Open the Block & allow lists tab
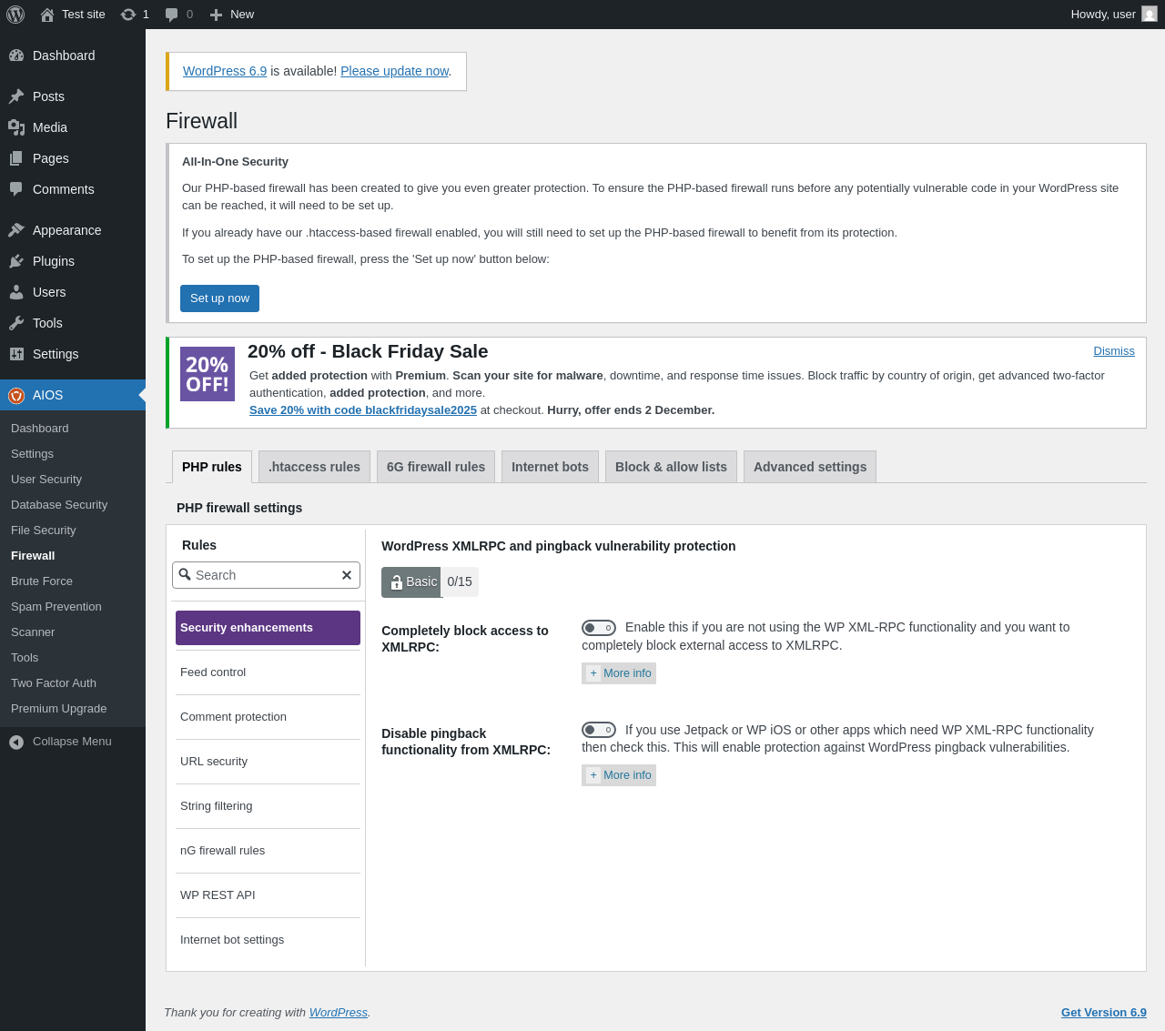Viewport: 1165px width, 1031px height. coord(671,467)
